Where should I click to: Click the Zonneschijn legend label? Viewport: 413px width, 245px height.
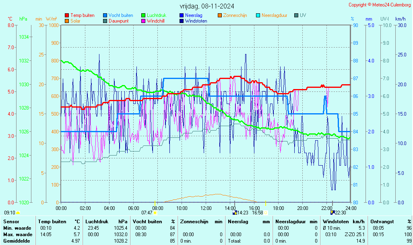[x=235, y=15]
